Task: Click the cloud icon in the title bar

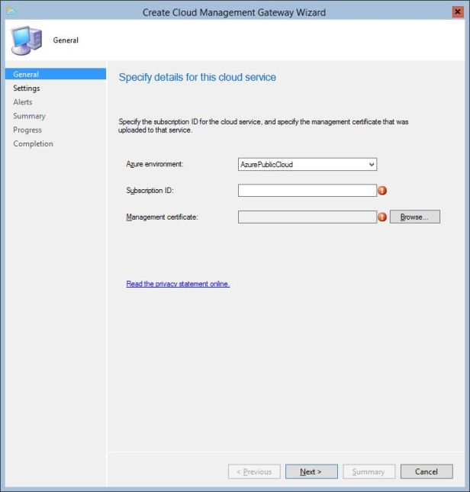Action: tap(11, 11)
